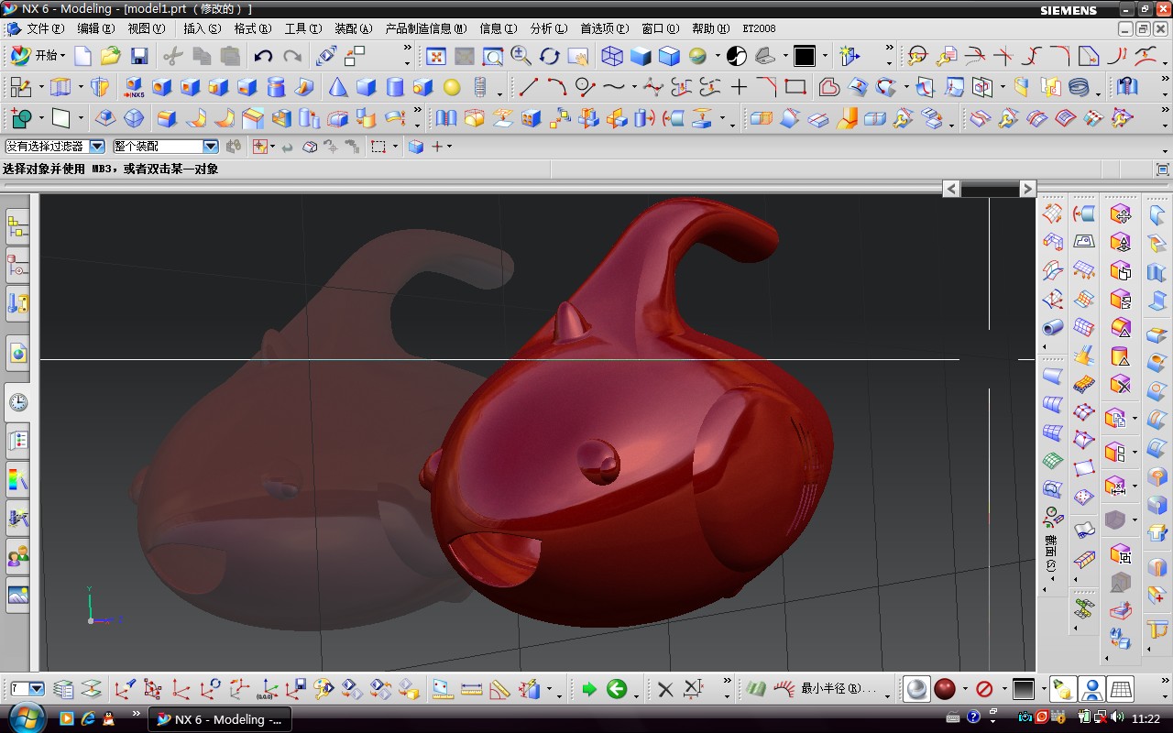Click the Cylinder primitive icon
Viewport: 1173px width, 733px height.
395,88
